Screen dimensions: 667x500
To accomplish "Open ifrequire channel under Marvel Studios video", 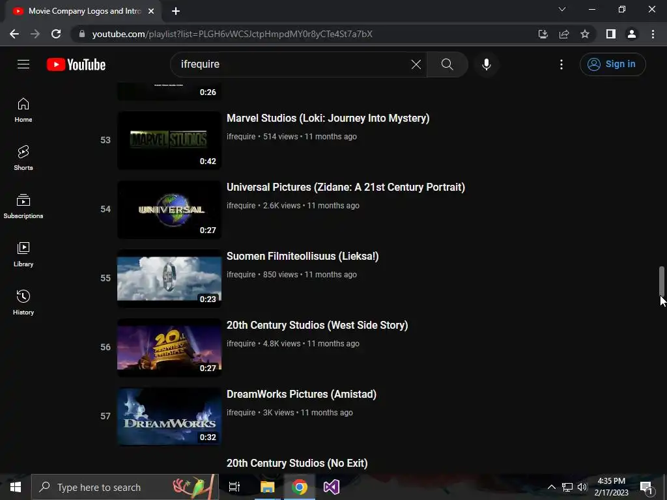I will [x=241, y=137].
